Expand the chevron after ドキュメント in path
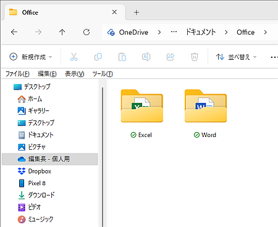 226,32
